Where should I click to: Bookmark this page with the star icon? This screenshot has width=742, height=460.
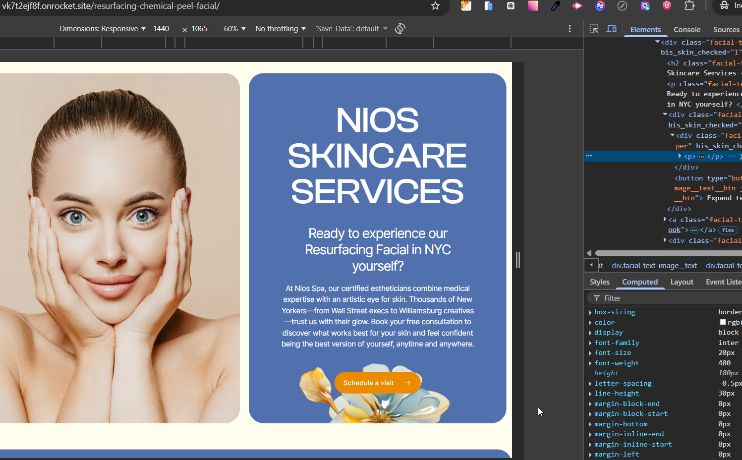pyautogui.click(x=435, y=6)
